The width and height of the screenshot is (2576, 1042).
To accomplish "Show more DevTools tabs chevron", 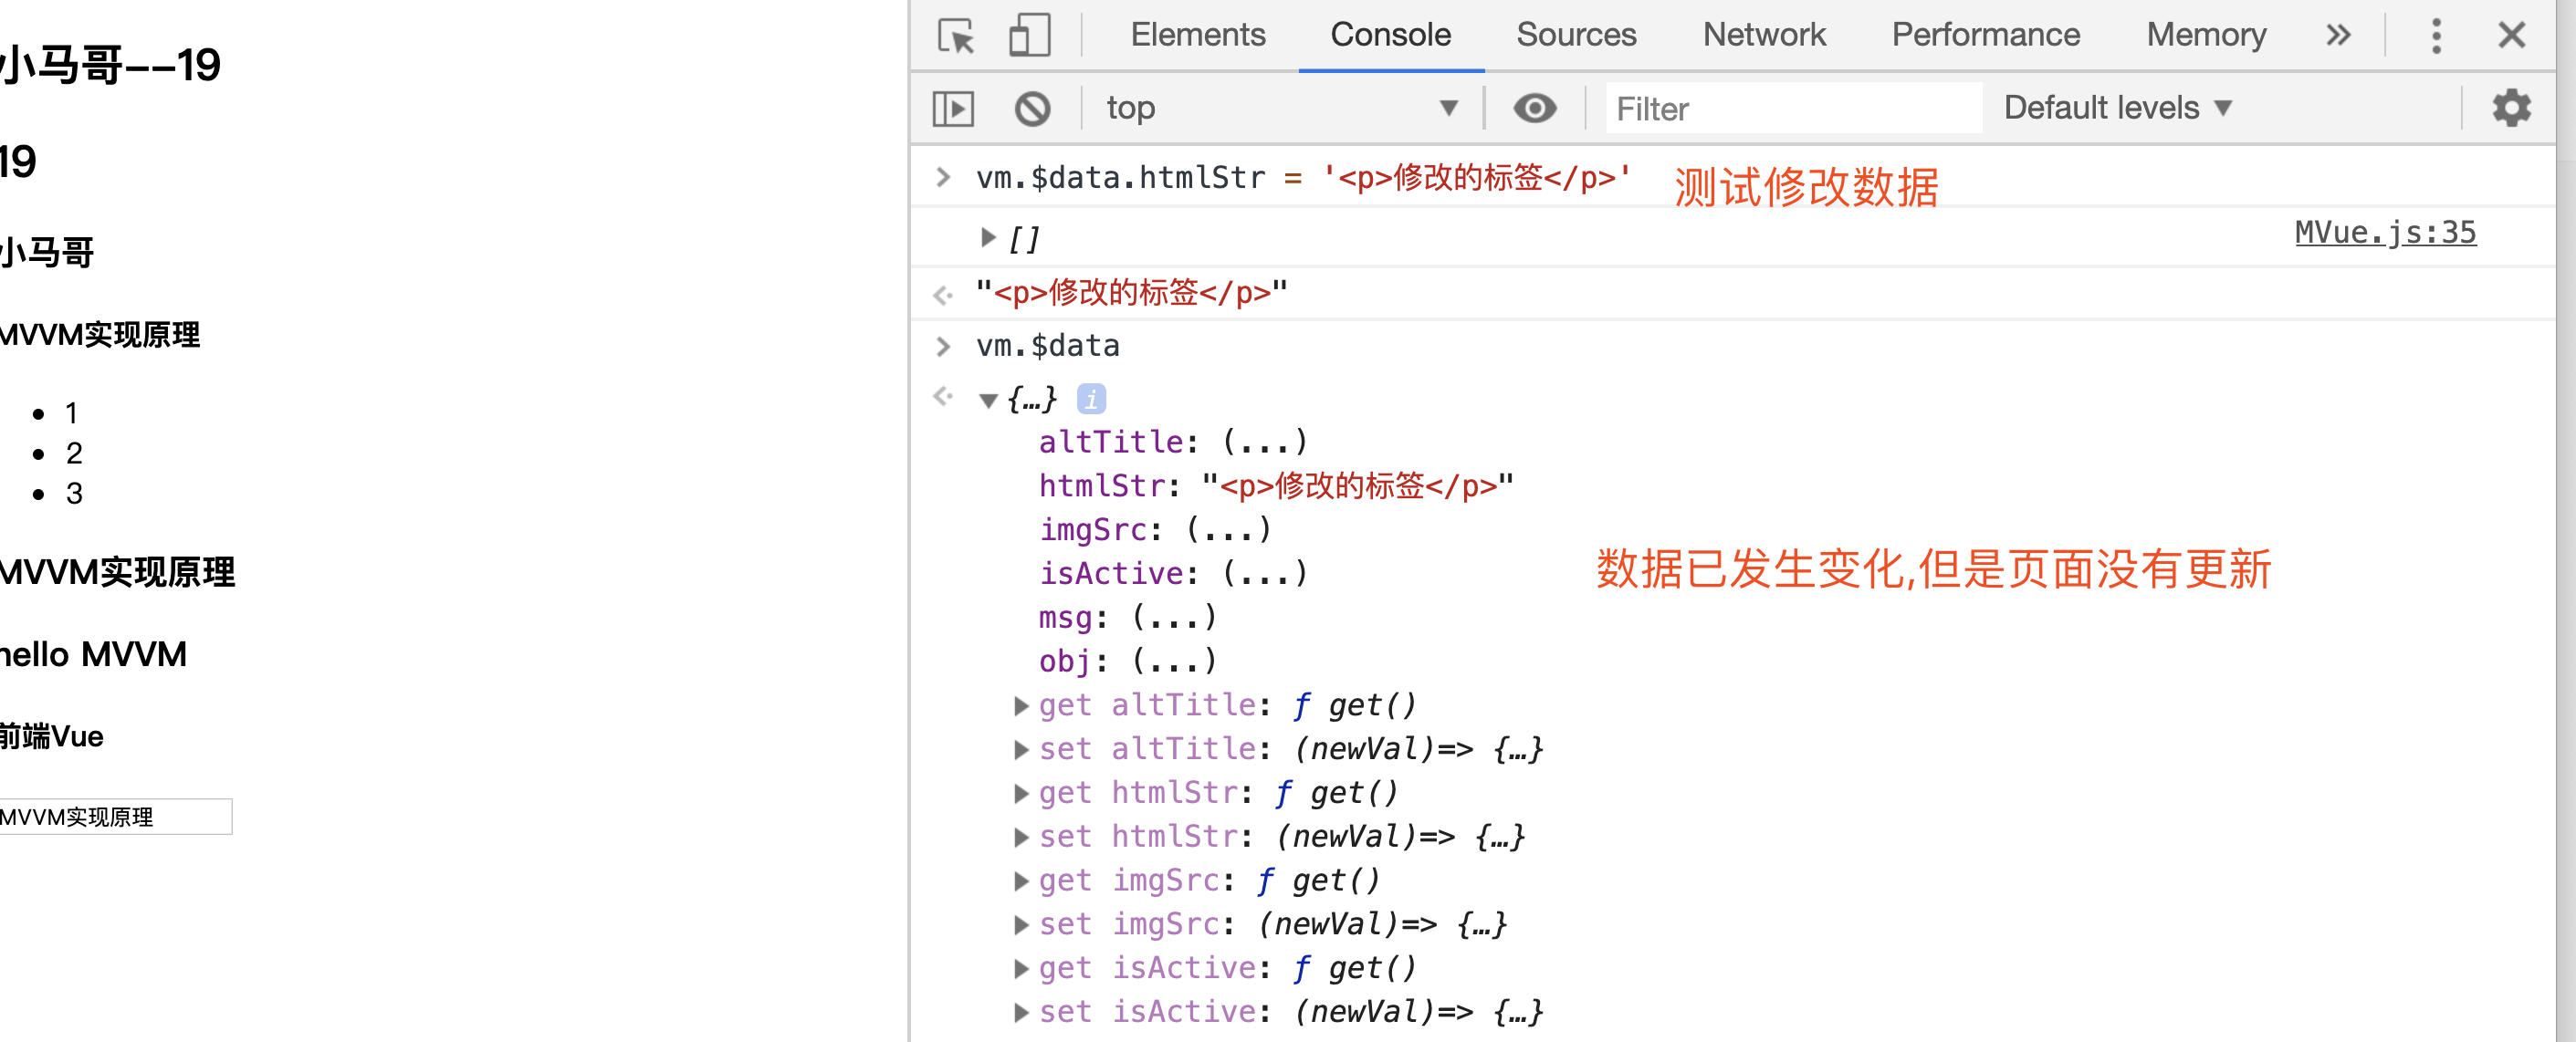I will pos(2338,36).
